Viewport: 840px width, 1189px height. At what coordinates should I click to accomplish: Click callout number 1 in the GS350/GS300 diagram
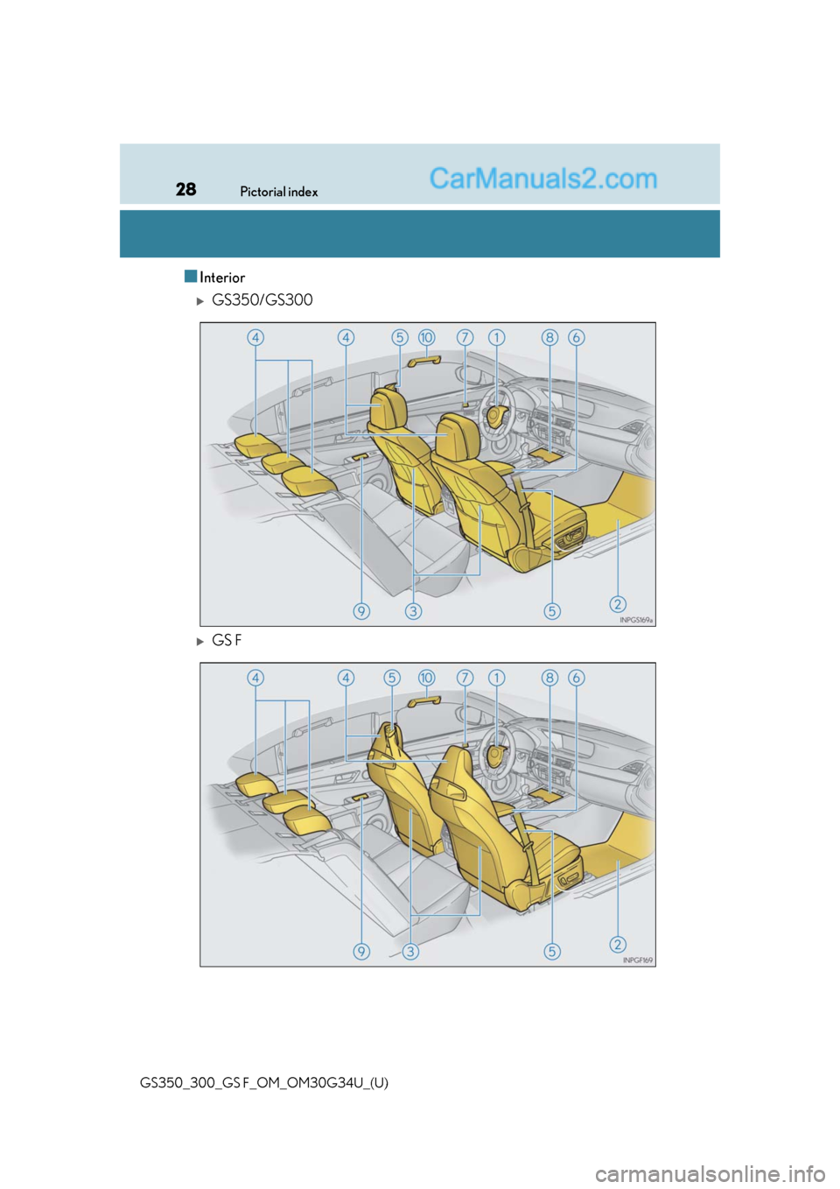(496, 337)
